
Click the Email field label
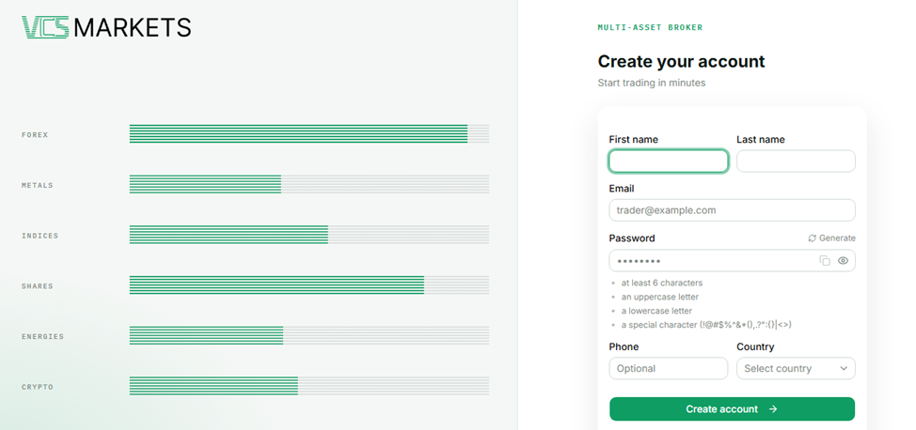point(622,189)
